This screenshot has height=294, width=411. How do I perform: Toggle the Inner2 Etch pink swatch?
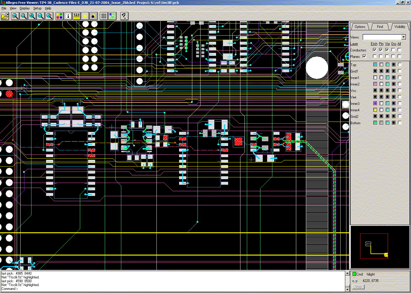pos(375,84)
